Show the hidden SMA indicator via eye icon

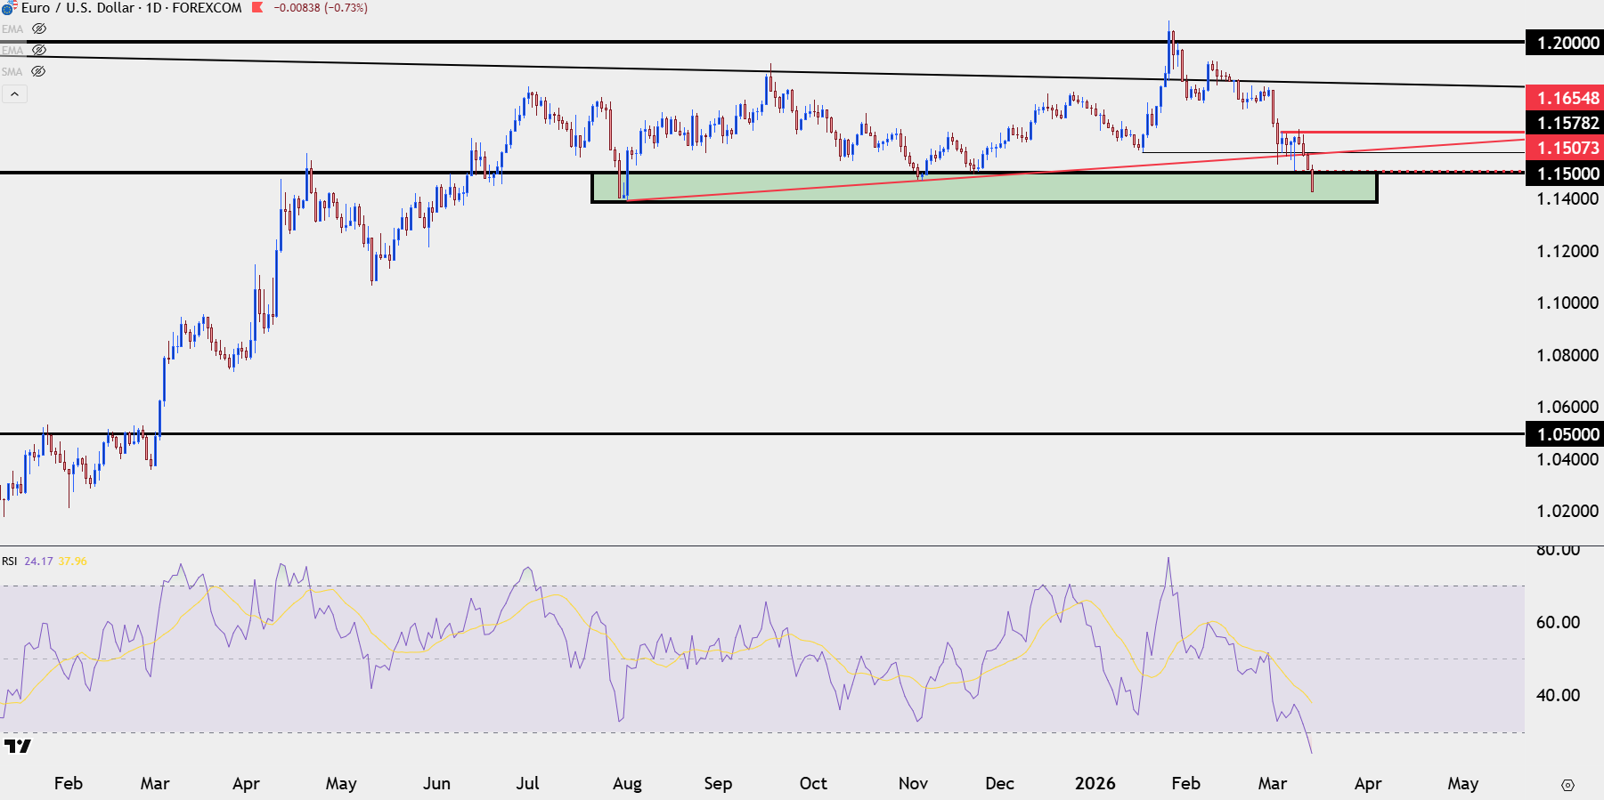tap(38, 71)
